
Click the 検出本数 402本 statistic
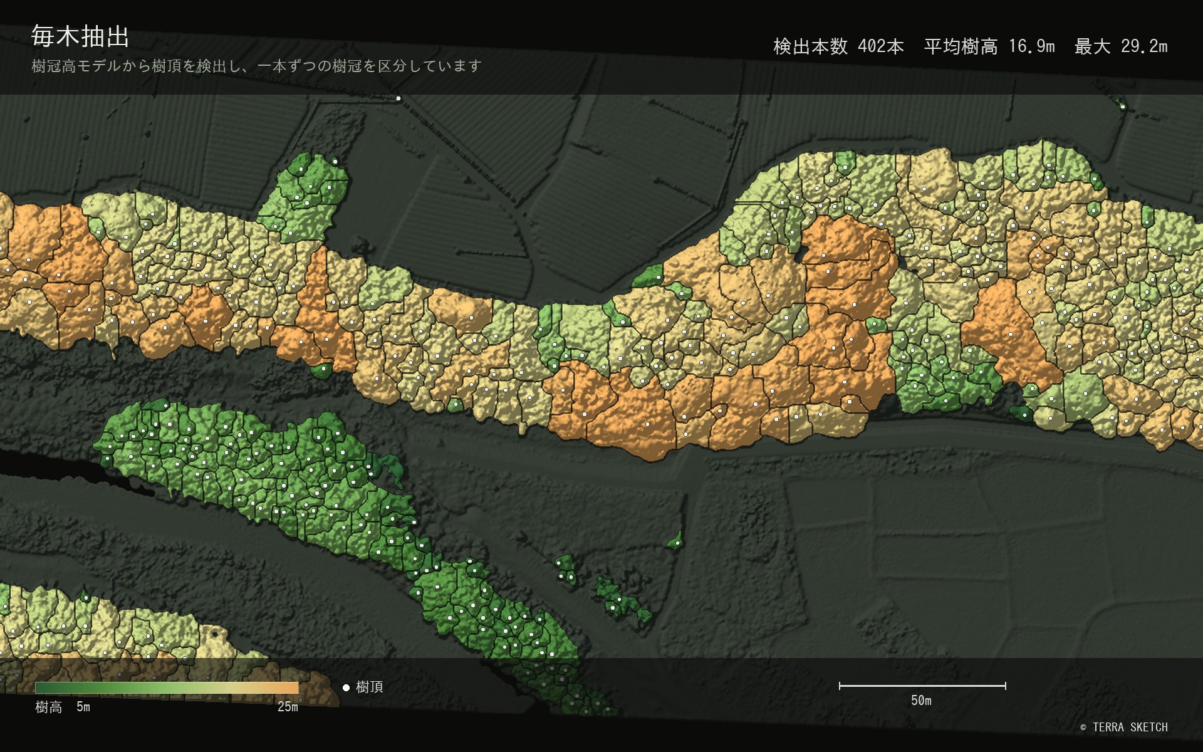838,46
